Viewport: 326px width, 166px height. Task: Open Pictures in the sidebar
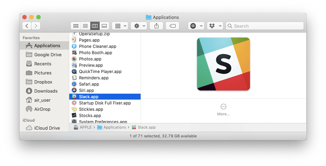(44, 73)
